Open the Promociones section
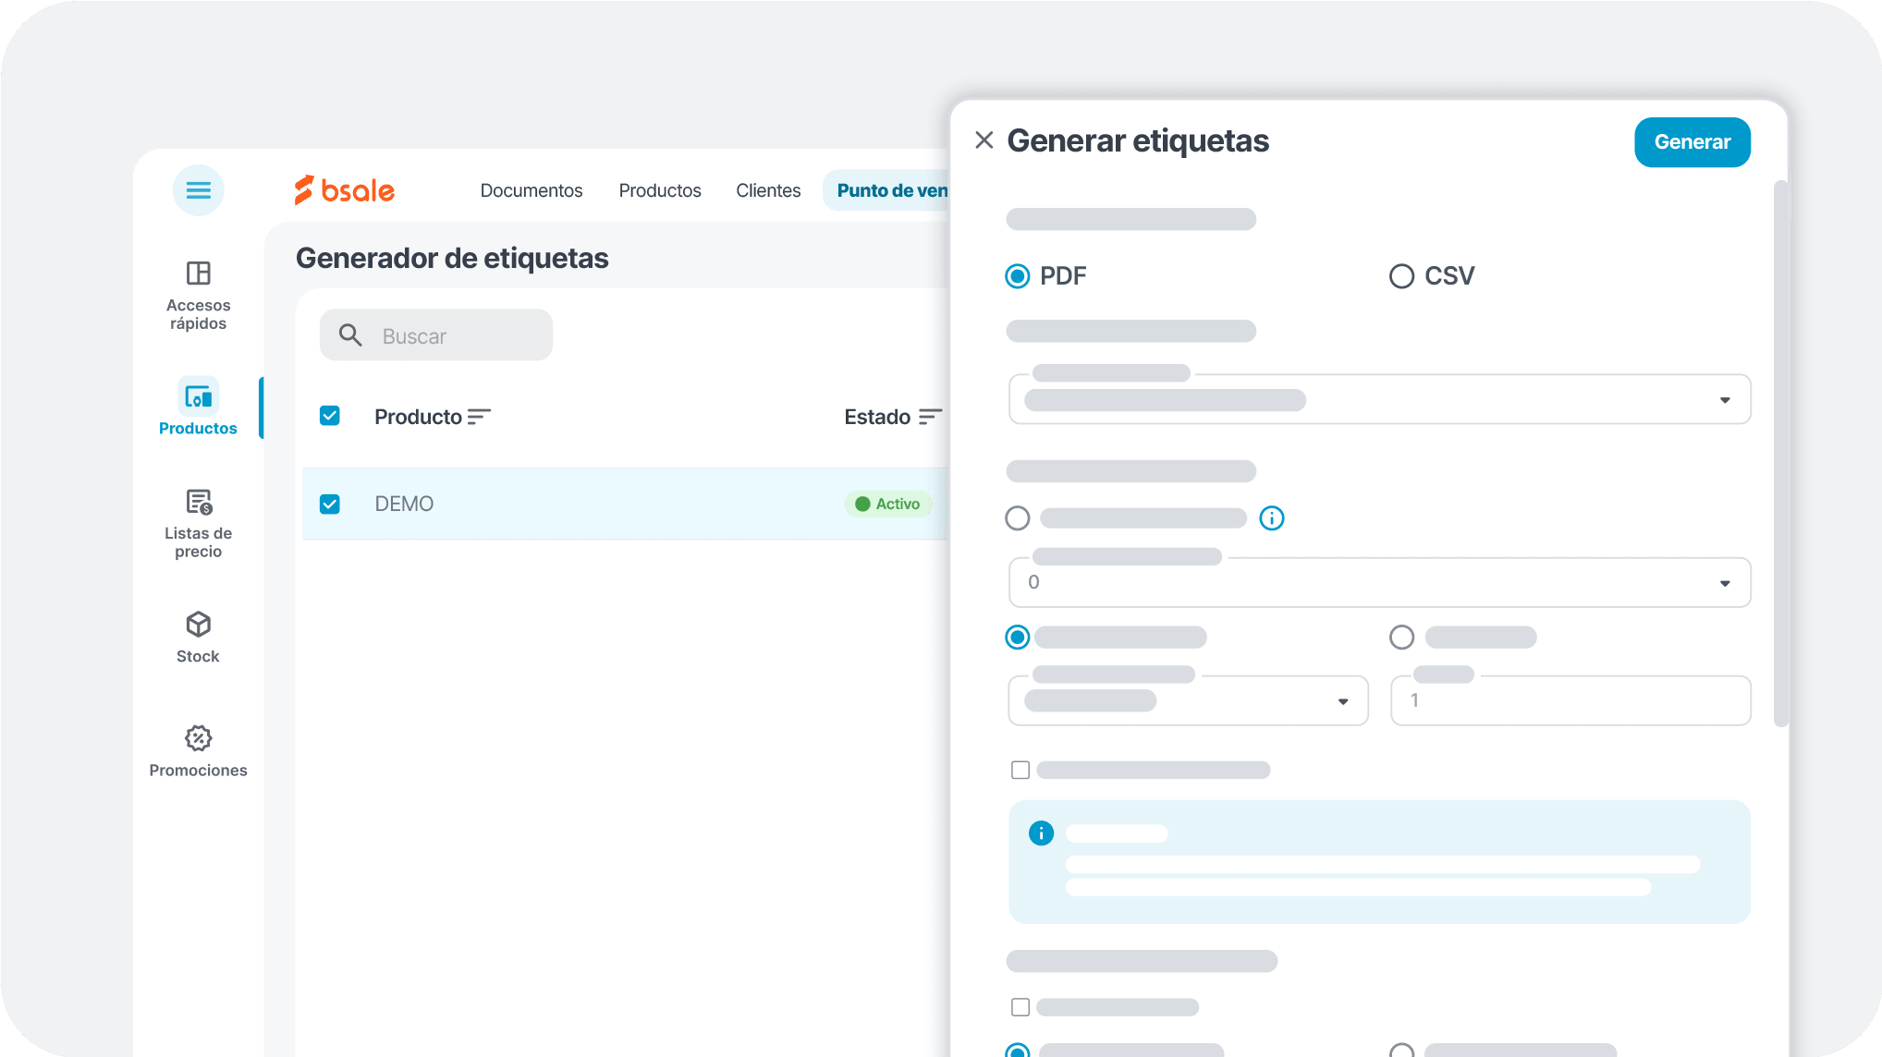 click(198, 750)
